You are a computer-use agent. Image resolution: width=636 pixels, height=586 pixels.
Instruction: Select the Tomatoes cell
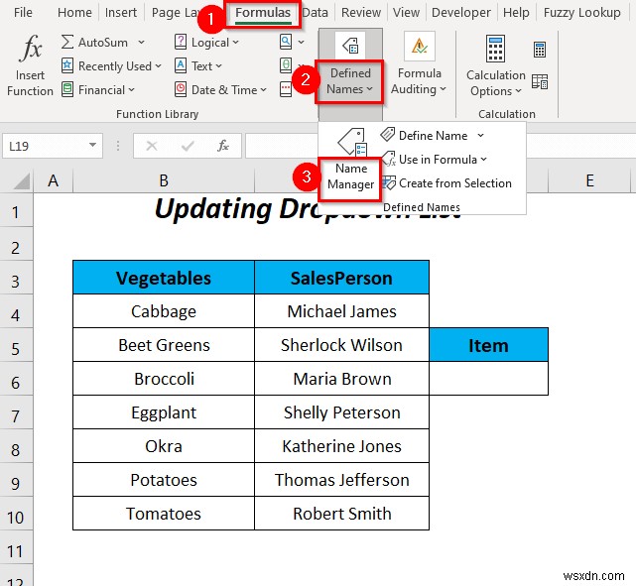(x=164, y=514)
